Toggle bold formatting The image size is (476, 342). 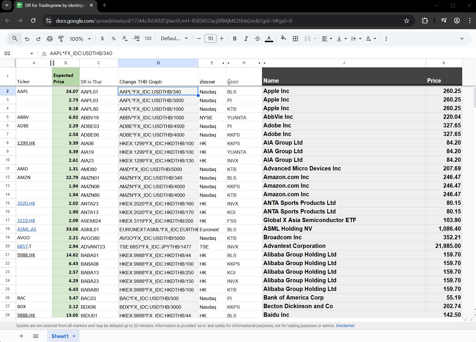coord(235,39)
